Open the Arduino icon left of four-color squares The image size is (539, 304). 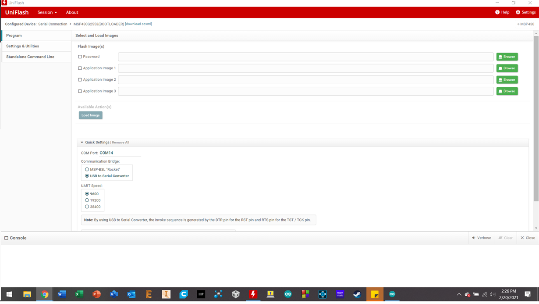click(288, 294)
